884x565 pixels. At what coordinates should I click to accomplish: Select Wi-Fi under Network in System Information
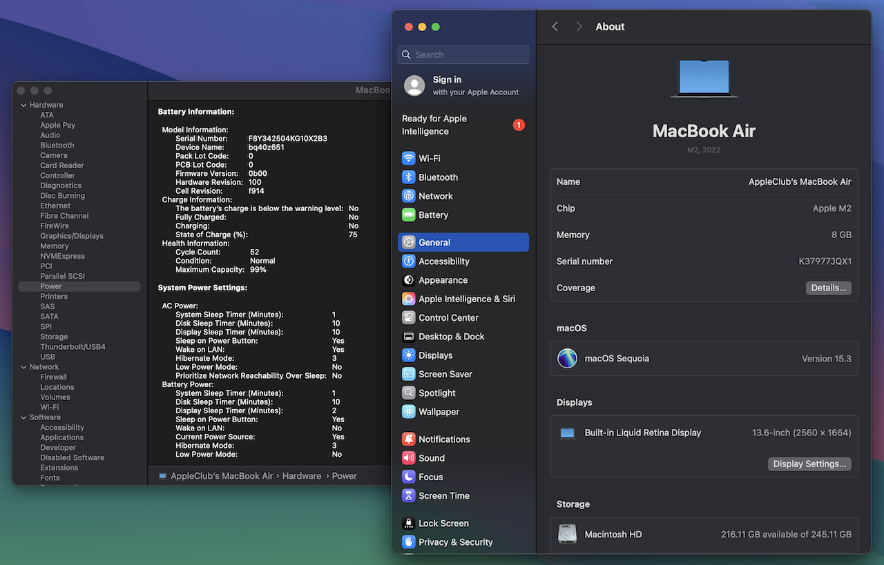point(50,408)
